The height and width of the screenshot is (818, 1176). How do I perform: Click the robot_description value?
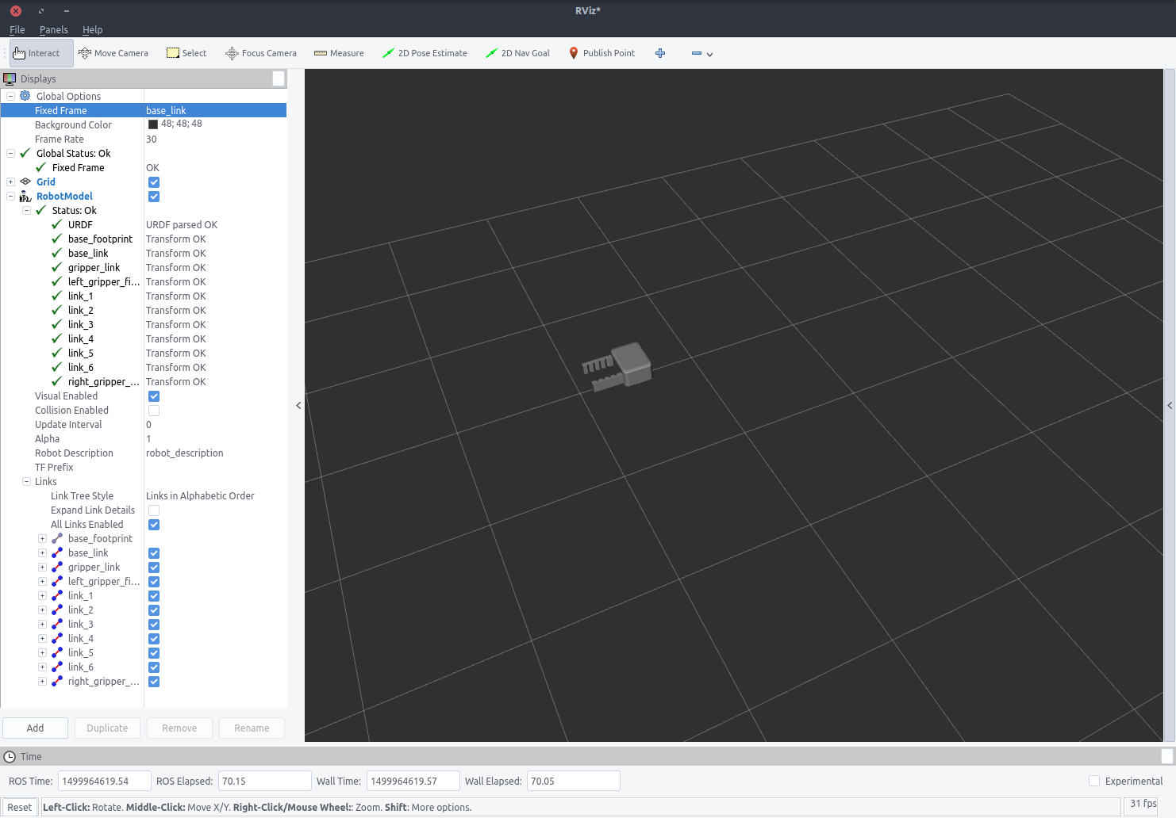coord(185,453)
